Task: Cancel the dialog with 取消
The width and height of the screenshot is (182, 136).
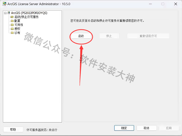Action: [x=146, y=128]
